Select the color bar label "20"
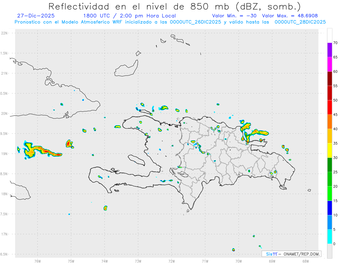This screenshot has height=265, width=343. pyautogui.click(x=335, y=186)
